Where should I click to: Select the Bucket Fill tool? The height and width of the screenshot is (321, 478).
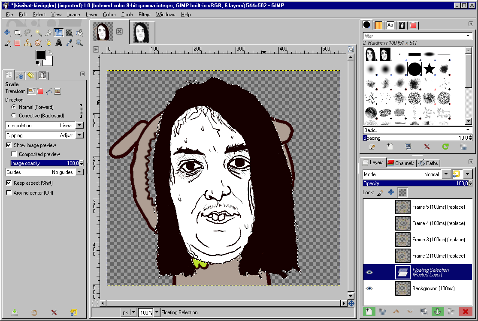(x=79, y=33)
